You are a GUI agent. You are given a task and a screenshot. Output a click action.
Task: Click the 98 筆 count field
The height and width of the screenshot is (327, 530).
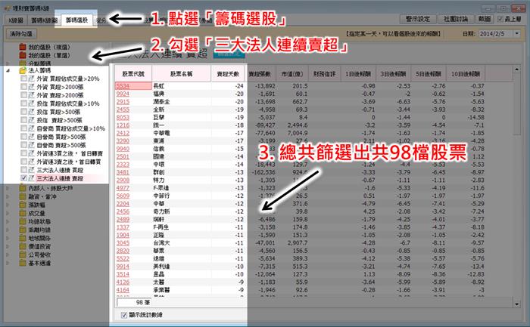(134, 302)
